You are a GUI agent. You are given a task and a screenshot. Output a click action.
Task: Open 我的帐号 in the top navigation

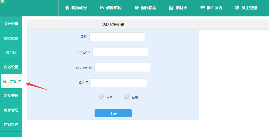pos(79,8)
